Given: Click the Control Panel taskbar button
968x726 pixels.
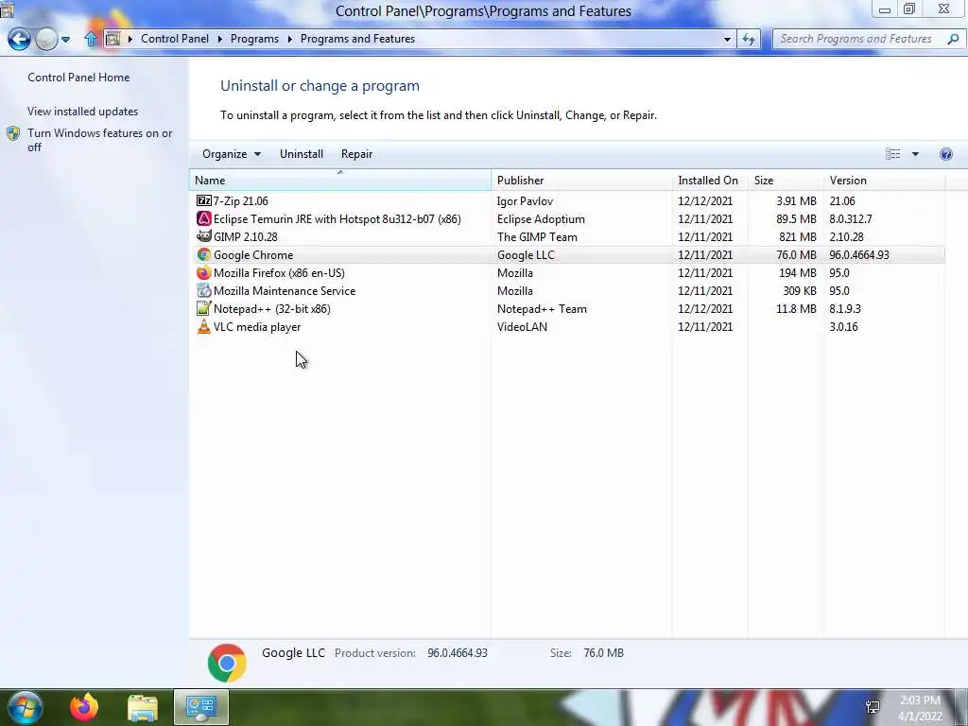Looking at the screenshot, I should tap(201, 707).
